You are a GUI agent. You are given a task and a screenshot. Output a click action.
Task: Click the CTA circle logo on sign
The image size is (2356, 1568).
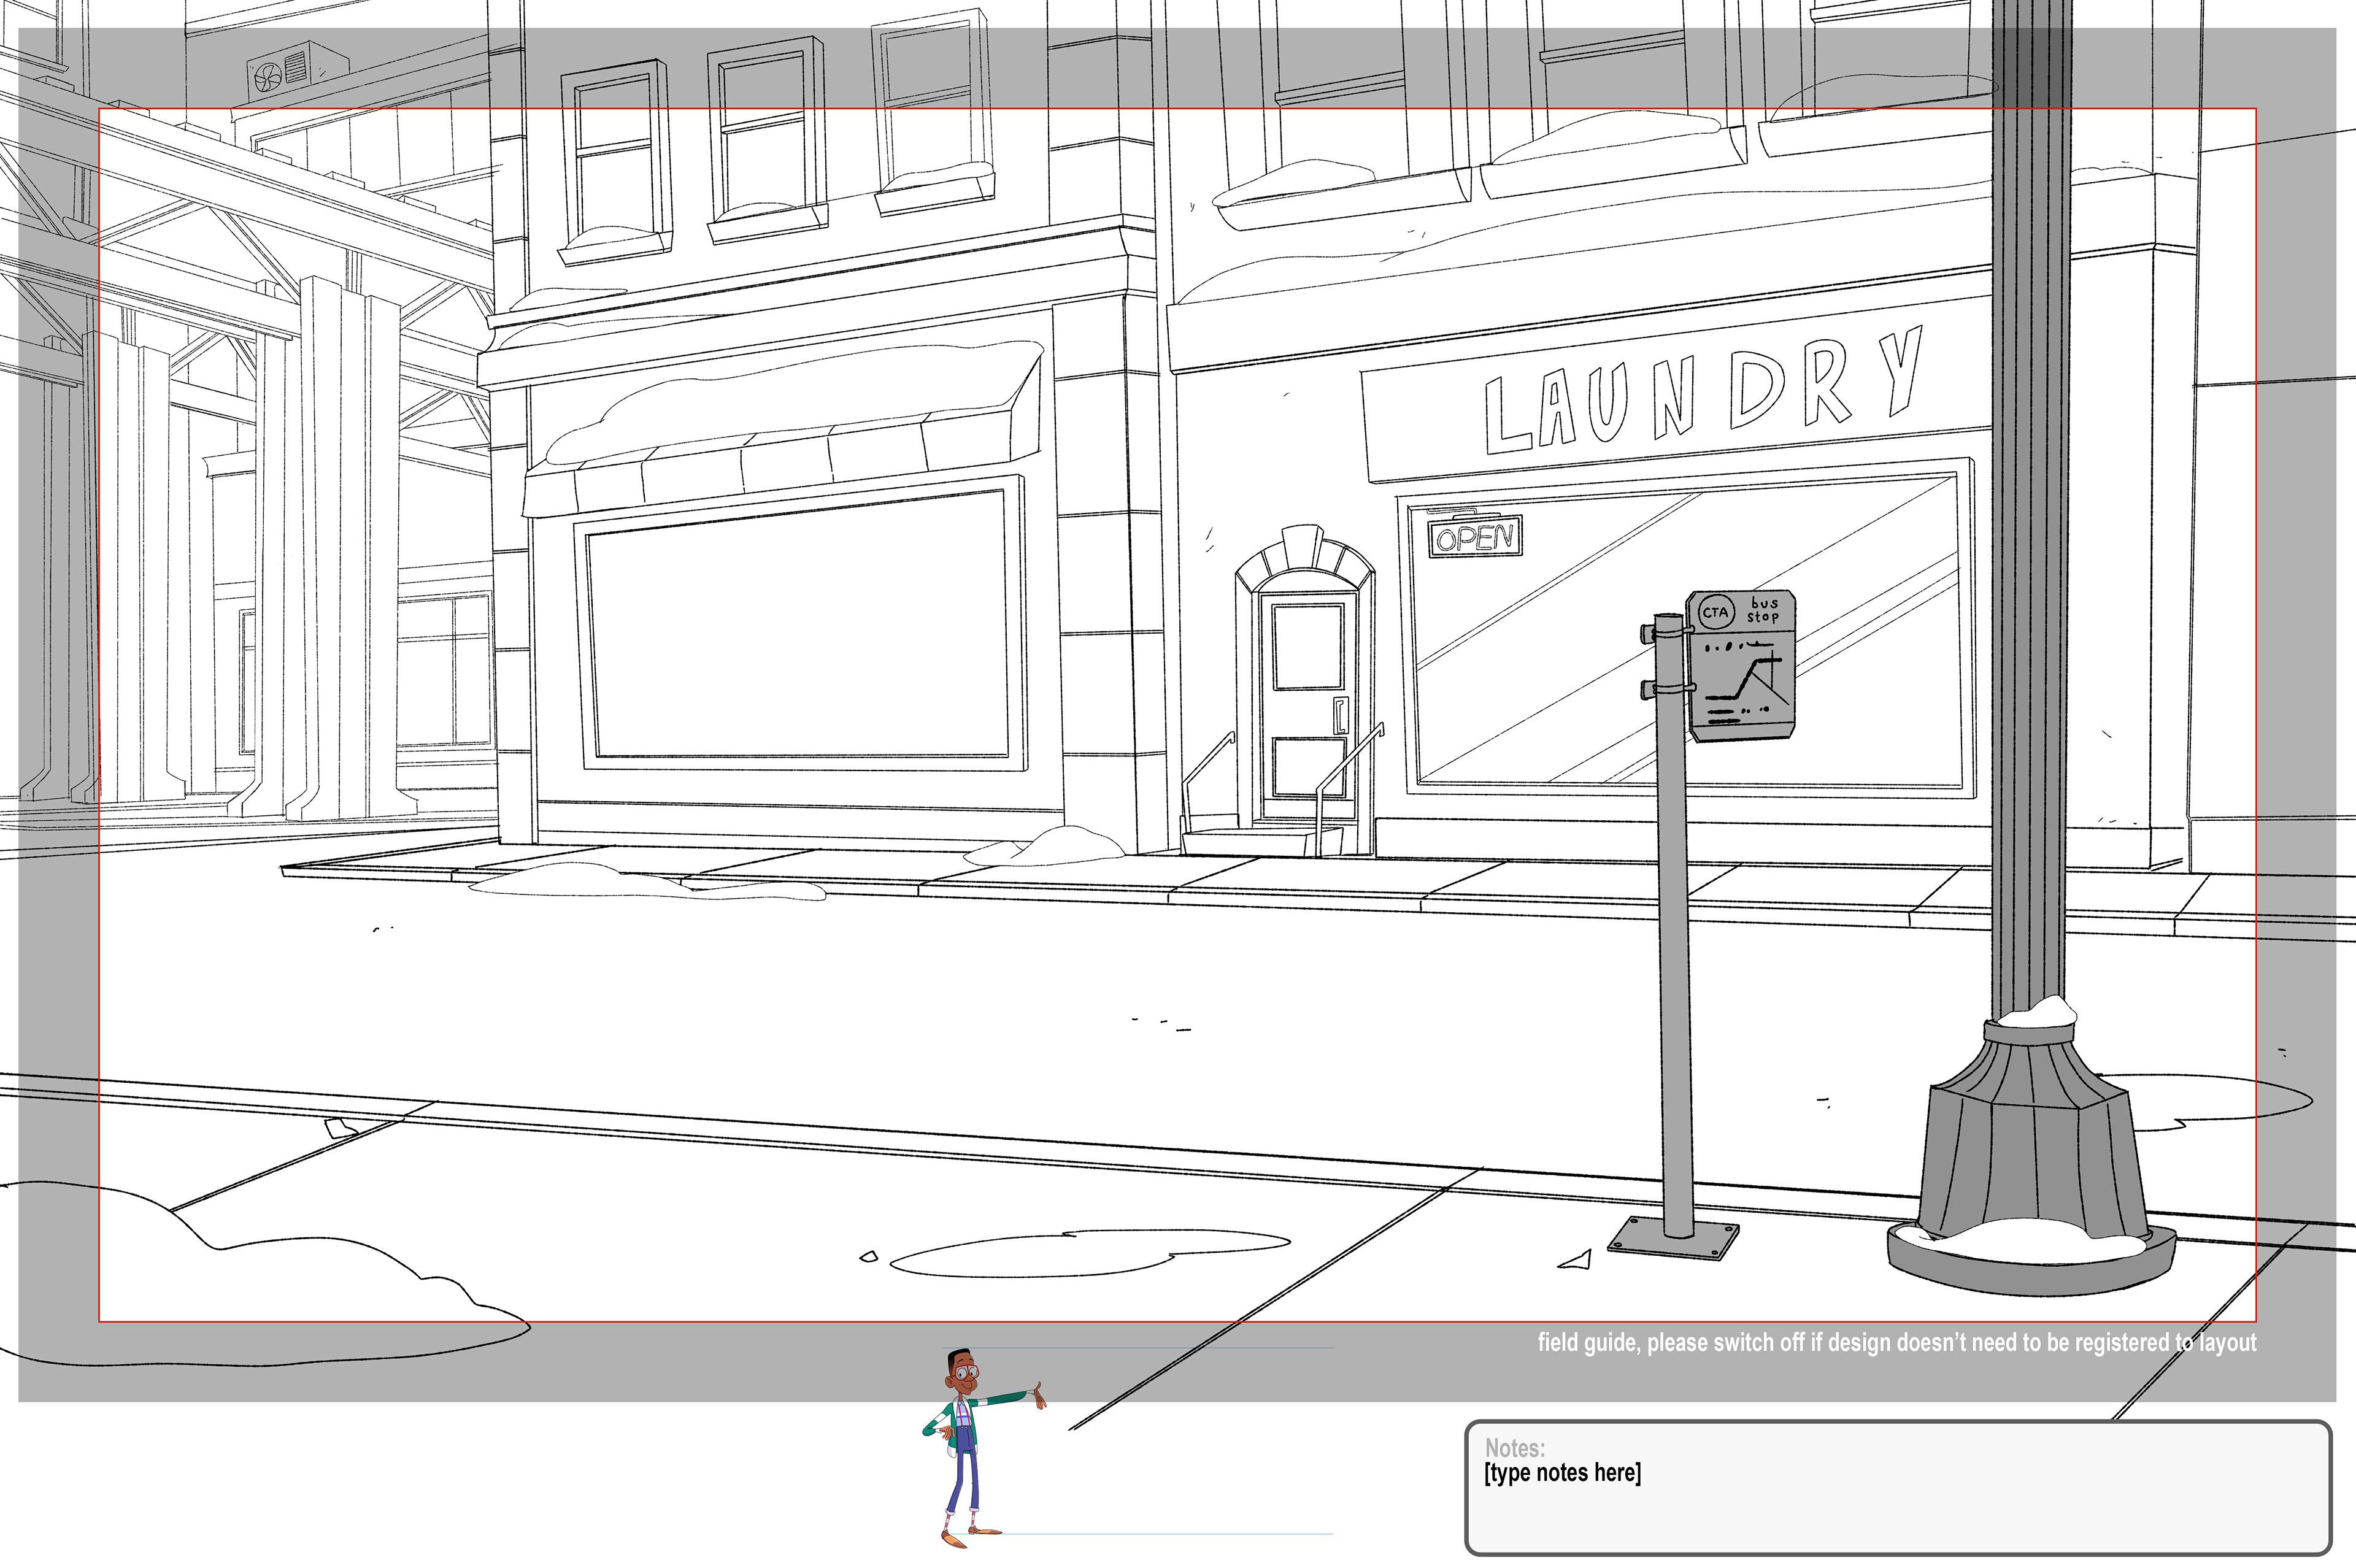pos(1716,612)
